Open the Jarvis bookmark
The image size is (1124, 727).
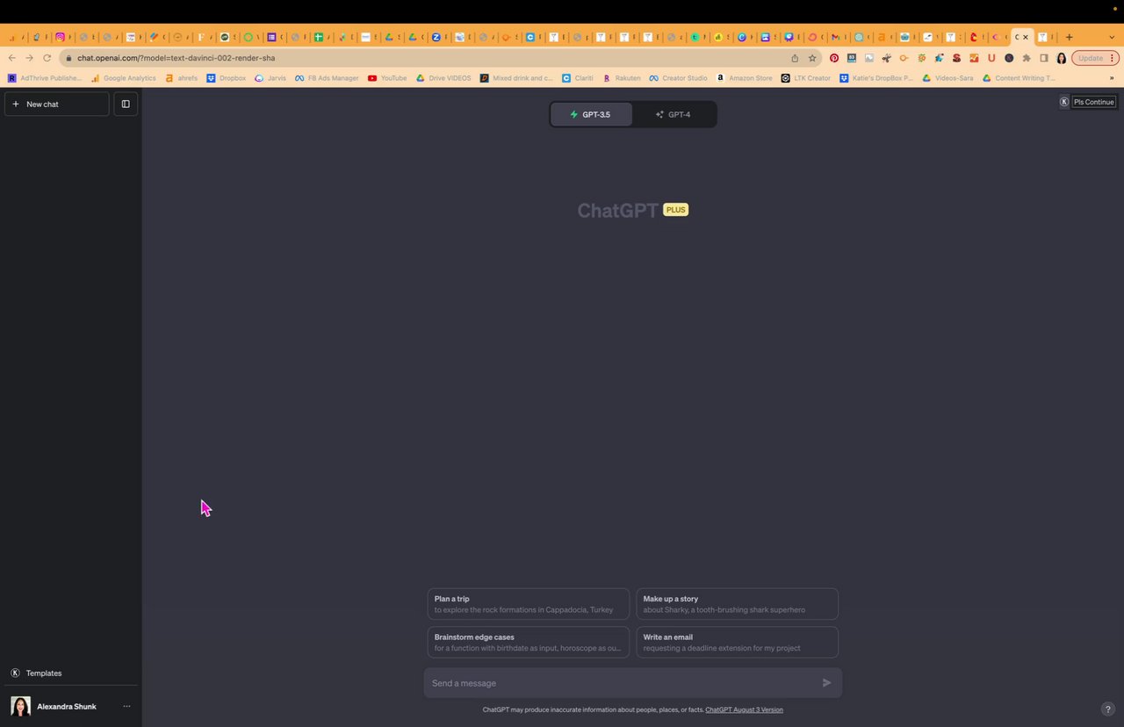point(270,78)
